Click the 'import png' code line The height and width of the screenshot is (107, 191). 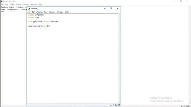click(x=33, y=17)
